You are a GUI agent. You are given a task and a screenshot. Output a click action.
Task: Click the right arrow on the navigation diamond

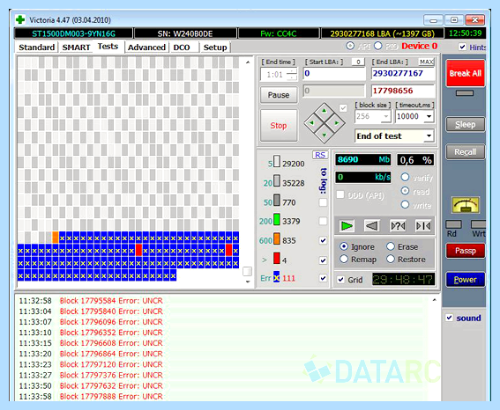point(337,123)
